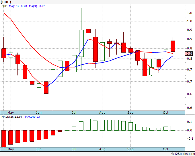The image size is (195, 156).
Task: Click Aug on the price chart time axis
Action: click(x=102, y=113)
